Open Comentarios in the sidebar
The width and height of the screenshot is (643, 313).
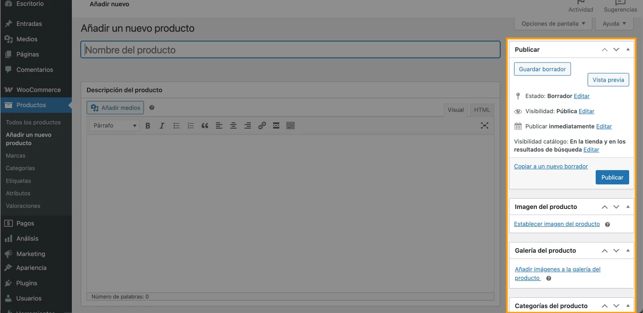pos(36,70)
